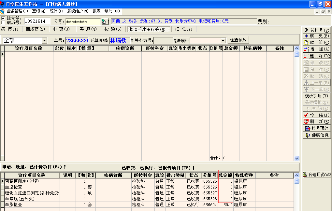Click lower table 总金额 column header
The height and width of the screenshot is (211, 332).
click(x=225, y=175)
